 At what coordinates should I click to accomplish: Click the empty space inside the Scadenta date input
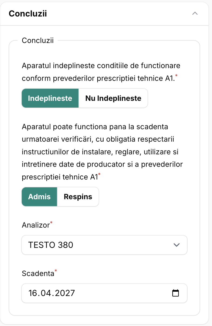(121, 293)
